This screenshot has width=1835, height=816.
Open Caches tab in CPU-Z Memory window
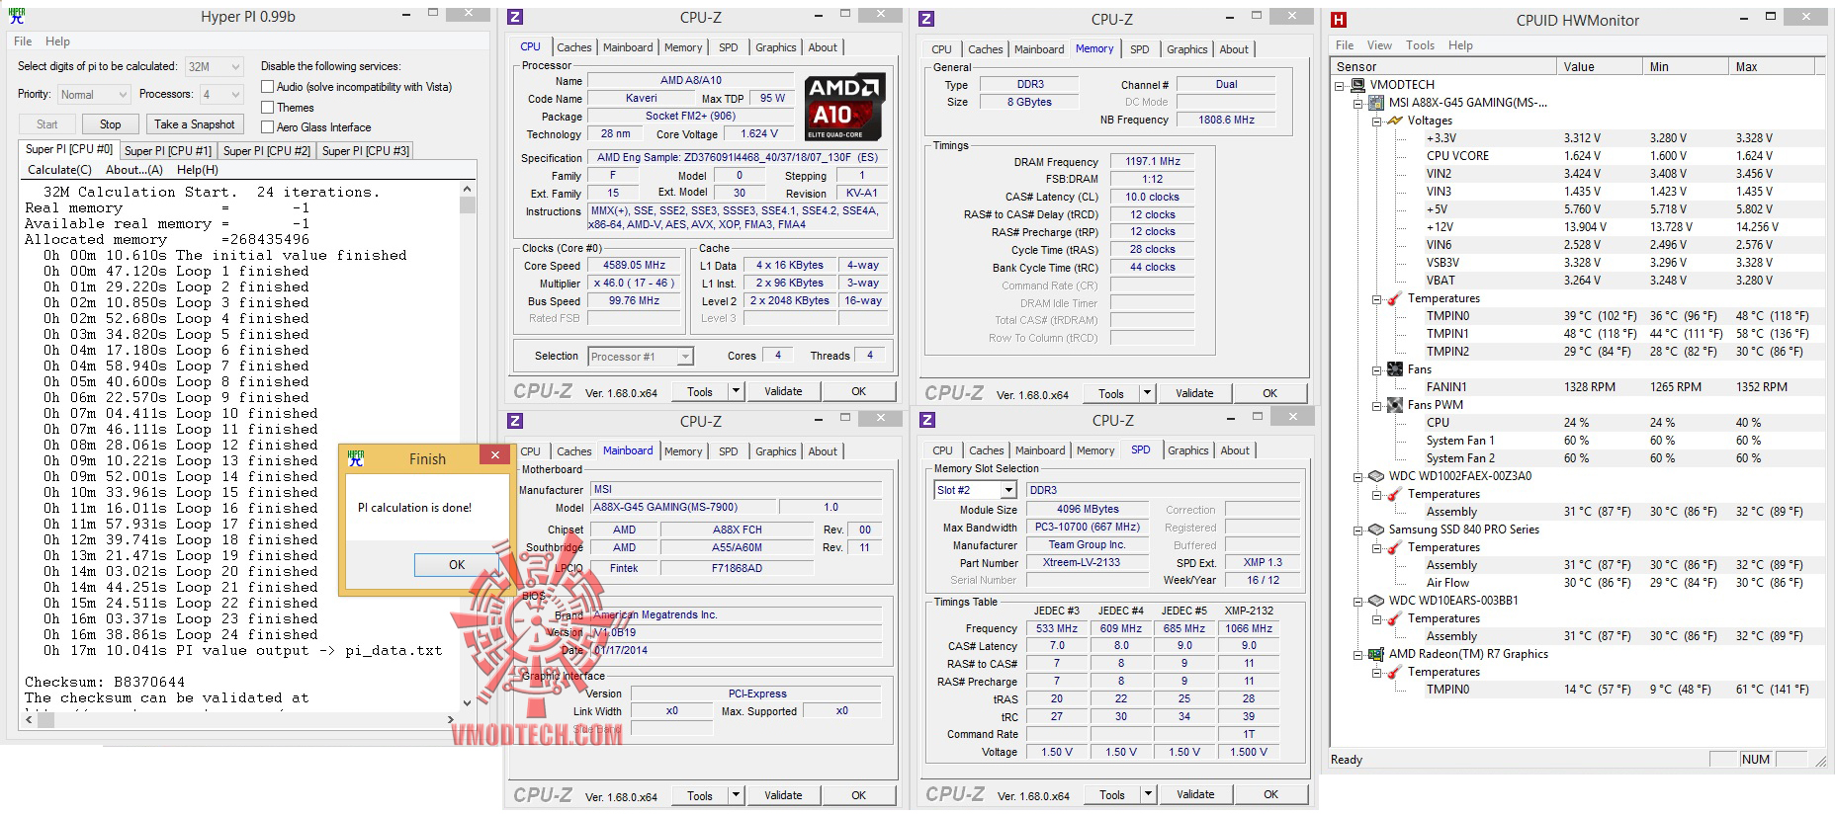click(x=985, y=49)
